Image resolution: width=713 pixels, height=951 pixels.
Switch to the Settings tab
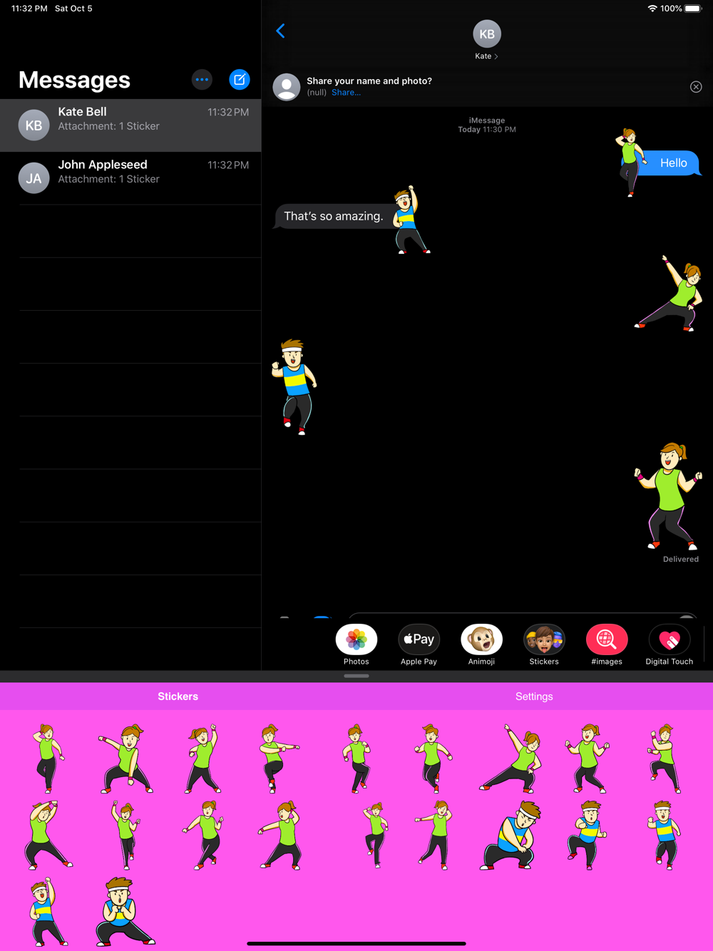click(534, 696)
